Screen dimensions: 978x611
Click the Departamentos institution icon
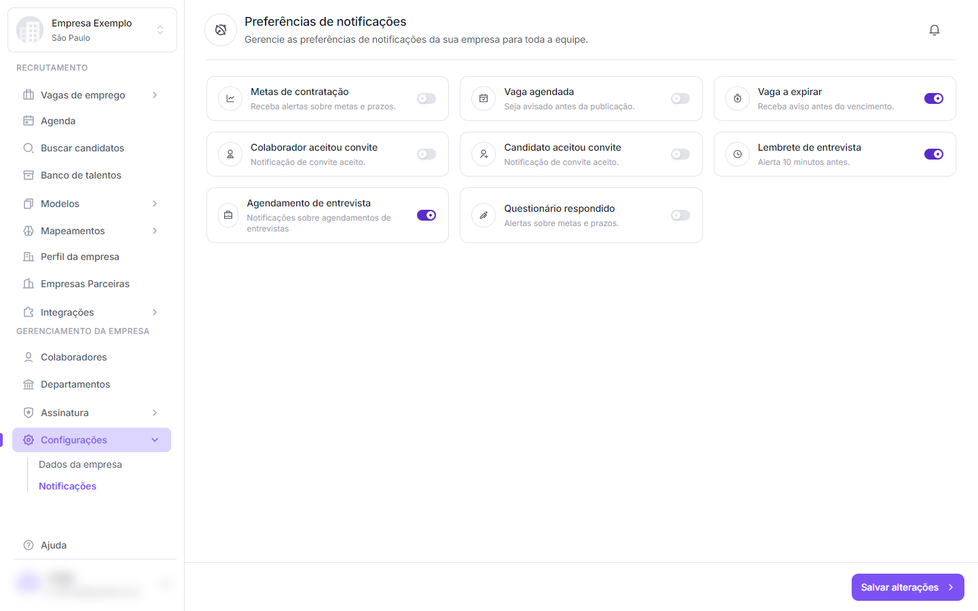29,384
